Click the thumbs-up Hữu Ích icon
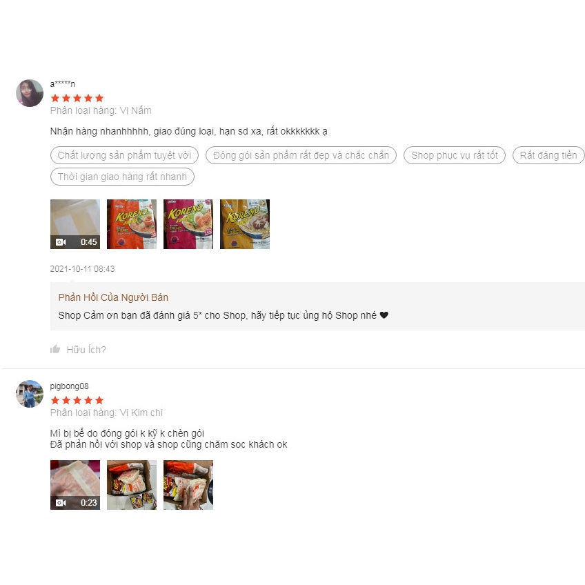The height and width of the screenshot is (585, 585). [55, 349]
